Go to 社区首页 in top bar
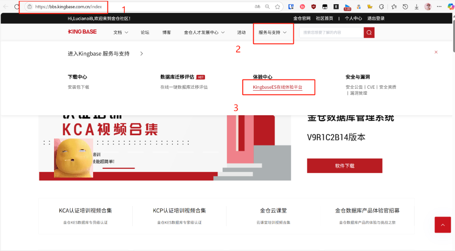The height and width of the screenshot is (251, 455). 325,18
